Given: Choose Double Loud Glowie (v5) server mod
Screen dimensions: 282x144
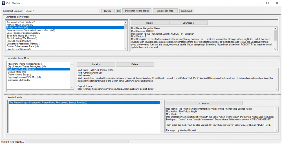Looking at the screenshot, I should 19,49.
